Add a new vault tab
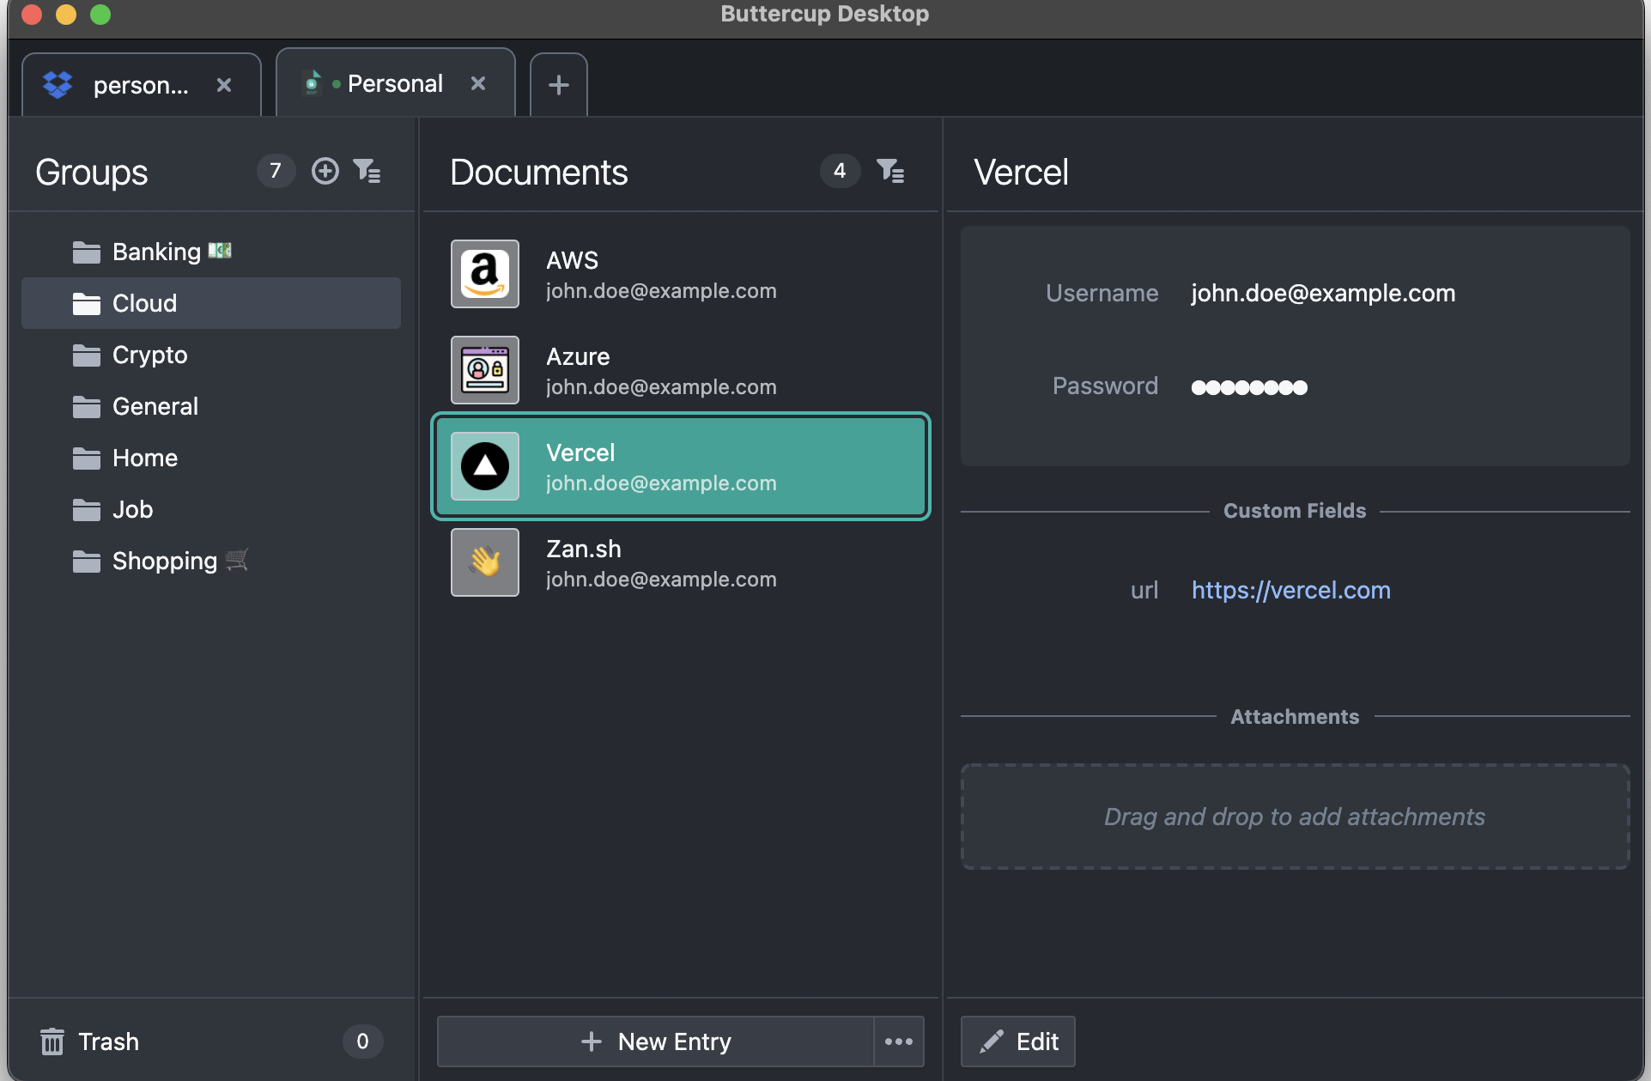This screenshot has width=1651, height=1081. click(558, 85)
